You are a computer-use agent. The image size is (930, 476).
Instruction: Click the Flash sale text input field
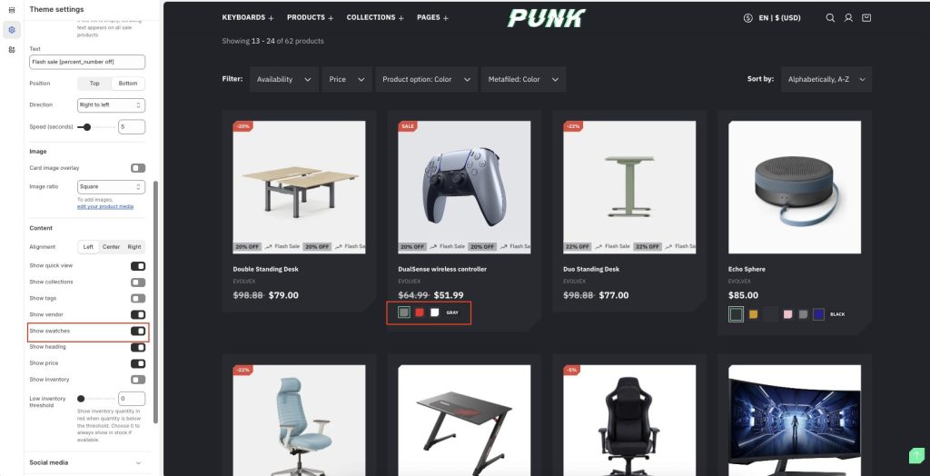(x=87, y=62)
